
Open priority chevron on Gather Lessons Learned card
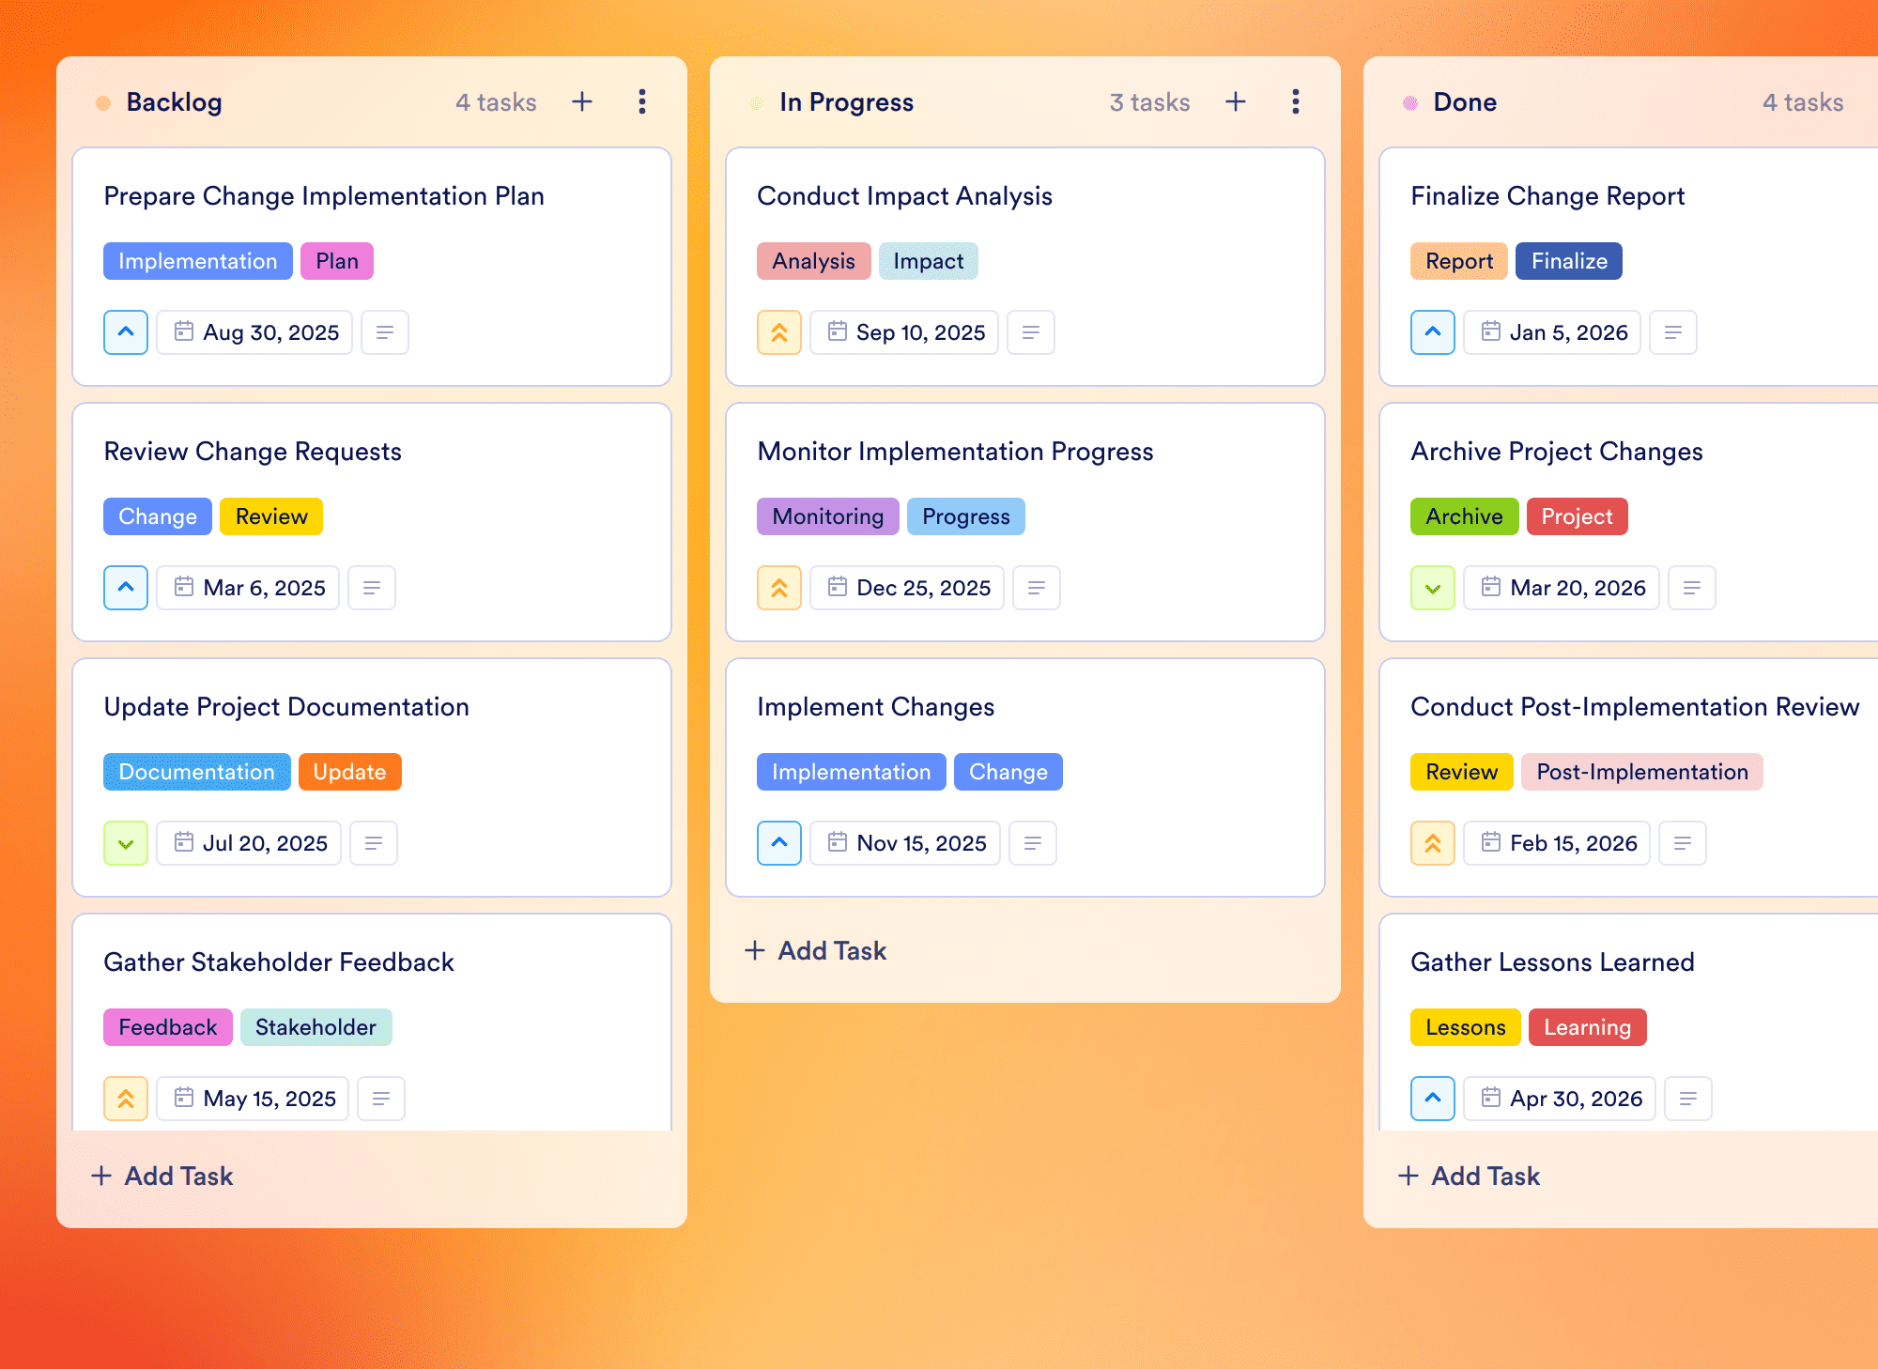[1433, 1099]
